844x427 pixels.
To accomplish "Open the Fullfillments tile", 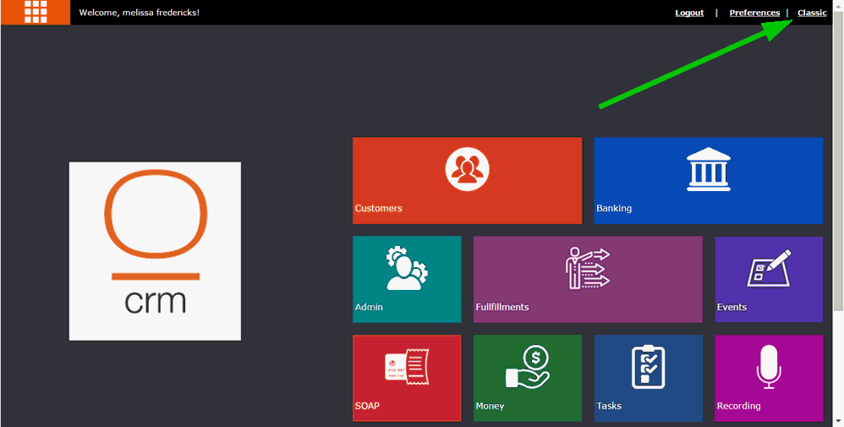I will (588, 279).
